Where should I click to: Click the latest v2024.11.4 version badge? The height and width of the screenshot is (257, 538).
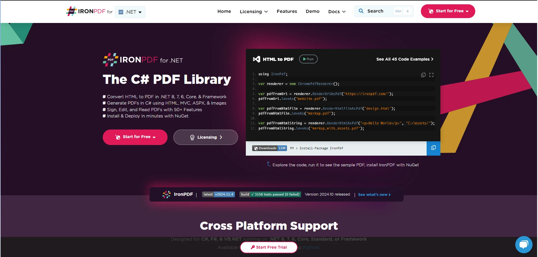[x=218, y=194]
